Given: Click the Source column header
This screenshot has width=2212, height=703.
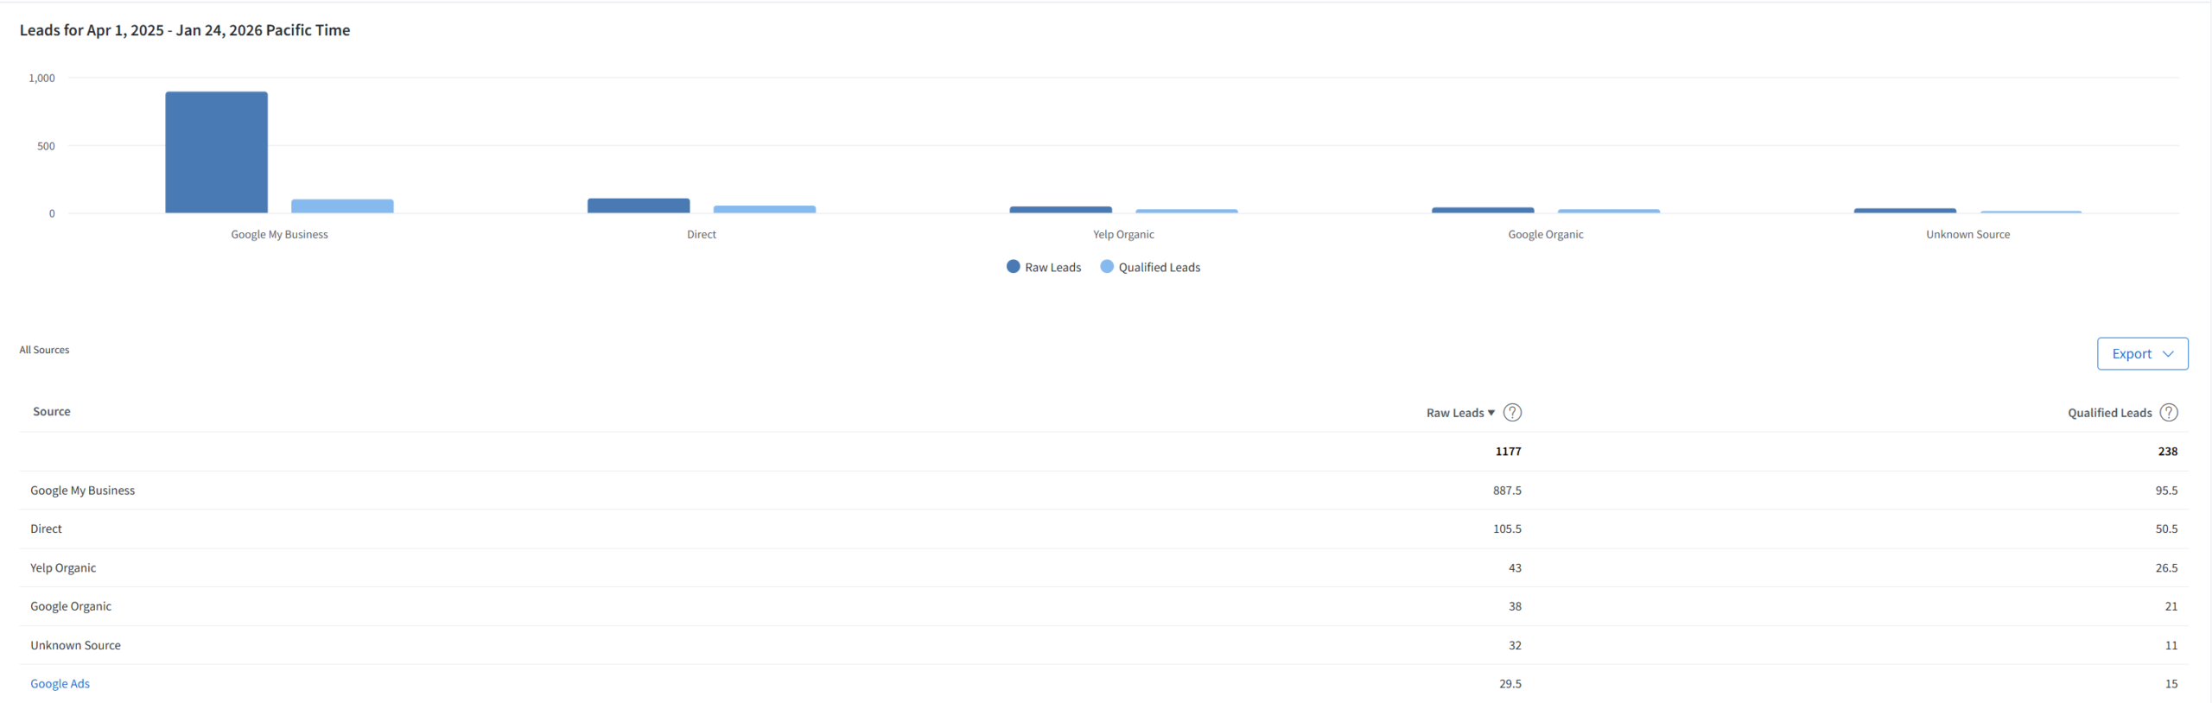Looking at the screenshot, I should [52, 412].
